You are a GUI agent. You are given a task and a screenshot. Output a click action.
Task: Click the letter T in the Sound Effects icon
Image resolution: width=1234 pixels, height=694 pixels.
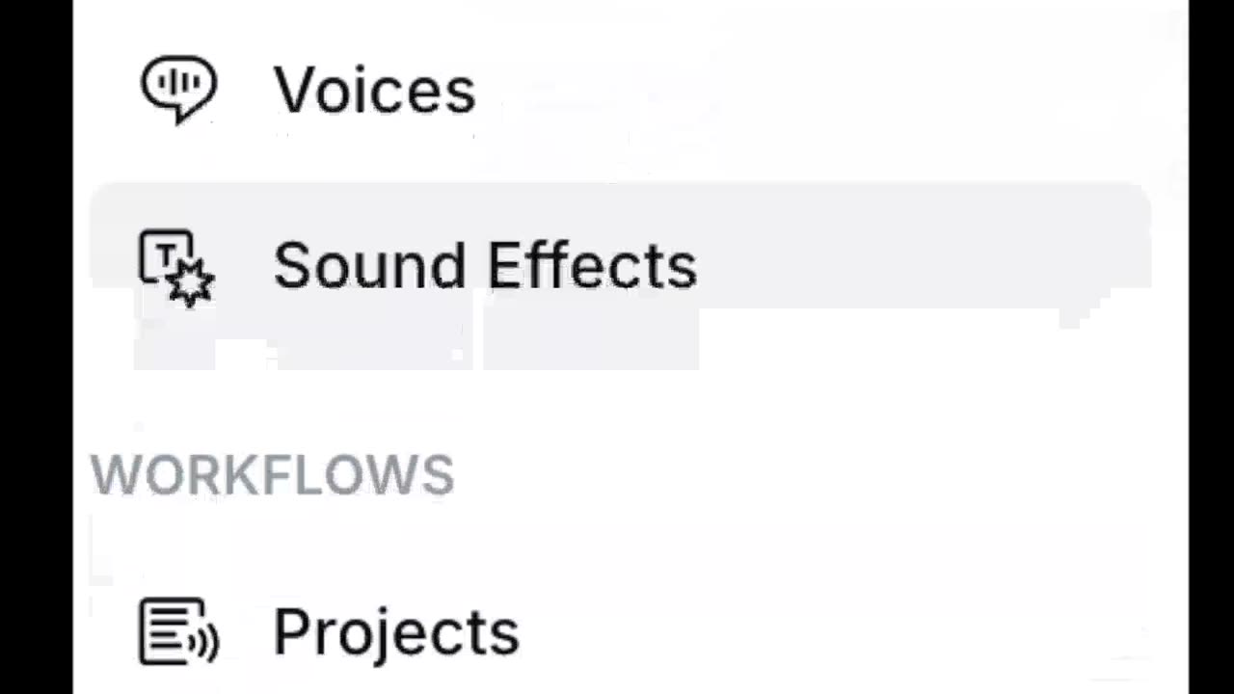tap(166, 256)
